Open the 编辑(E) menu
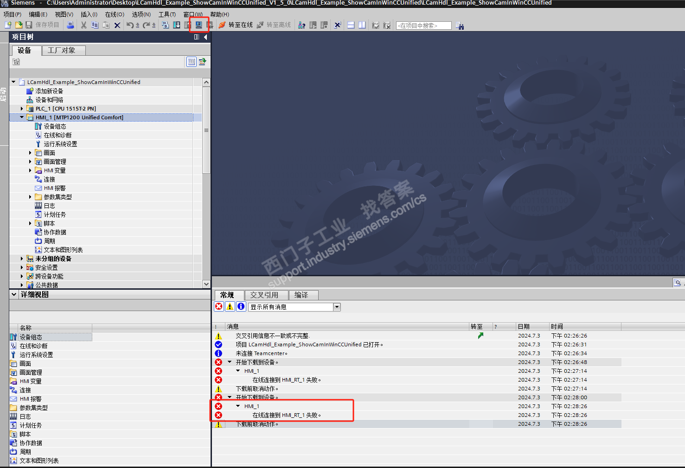685x468 pixels. 38,14
